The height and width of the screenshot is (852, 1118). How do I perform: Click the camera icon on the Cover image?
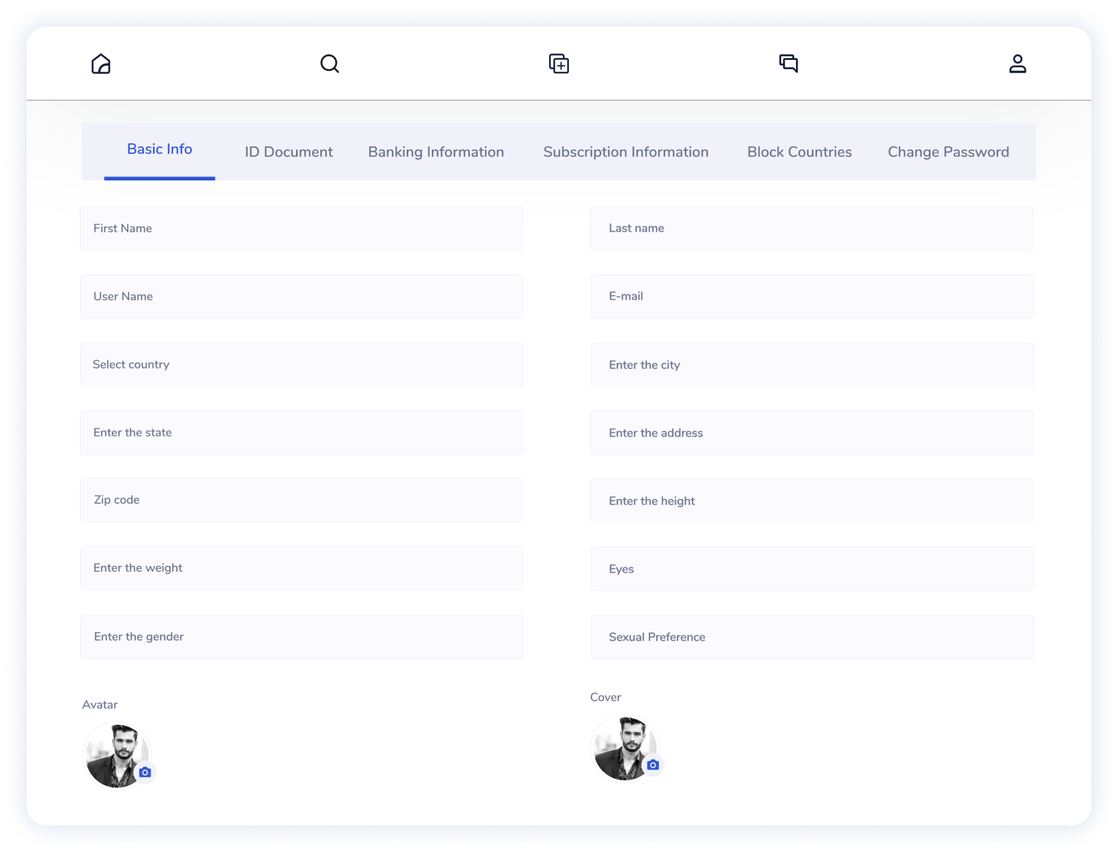[x=653, y=765]
